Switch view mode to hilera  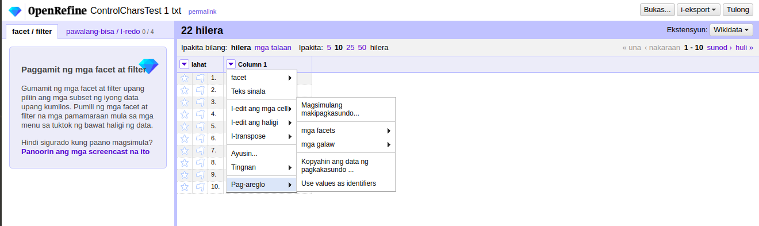point(241,48)
